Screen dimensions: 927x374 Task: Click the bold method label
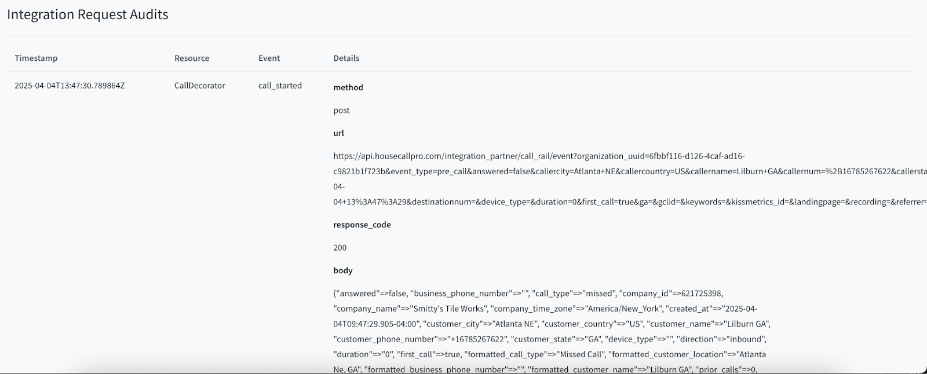[348, 87]
